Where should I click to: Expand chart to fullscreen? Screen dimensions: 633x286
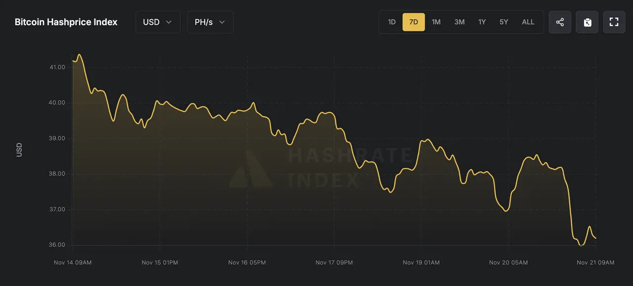614,22
